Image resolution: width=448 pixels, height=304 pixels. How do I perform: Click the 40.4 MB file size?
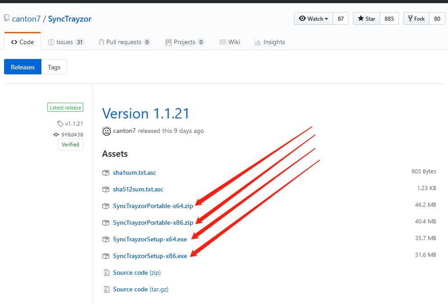[x=425, y=222]
